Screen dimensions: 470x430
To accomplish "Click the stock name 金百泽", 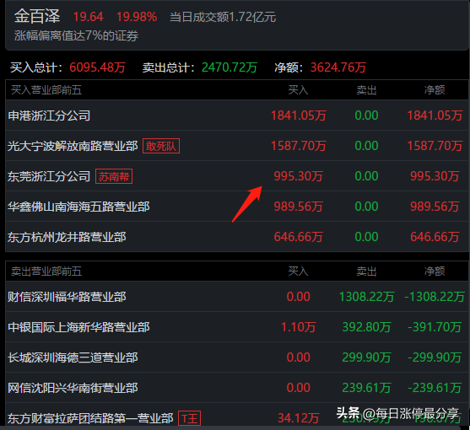I will 37,16.
